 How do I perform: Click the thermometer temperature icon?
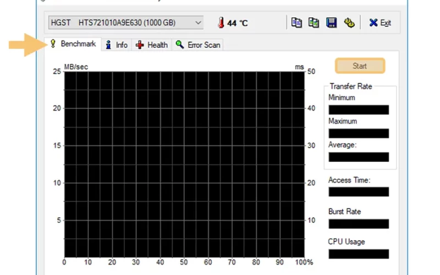[x=221, y=23]
